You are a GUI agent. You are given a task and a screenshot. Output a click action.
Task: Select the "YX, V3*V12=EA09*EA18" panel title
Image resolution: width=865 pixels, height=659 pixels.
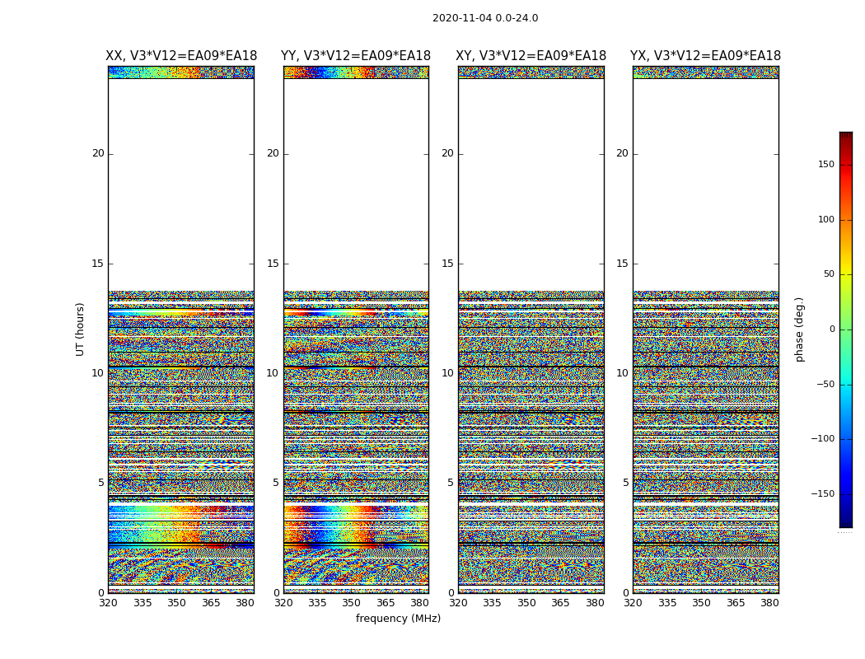(705, 56)
